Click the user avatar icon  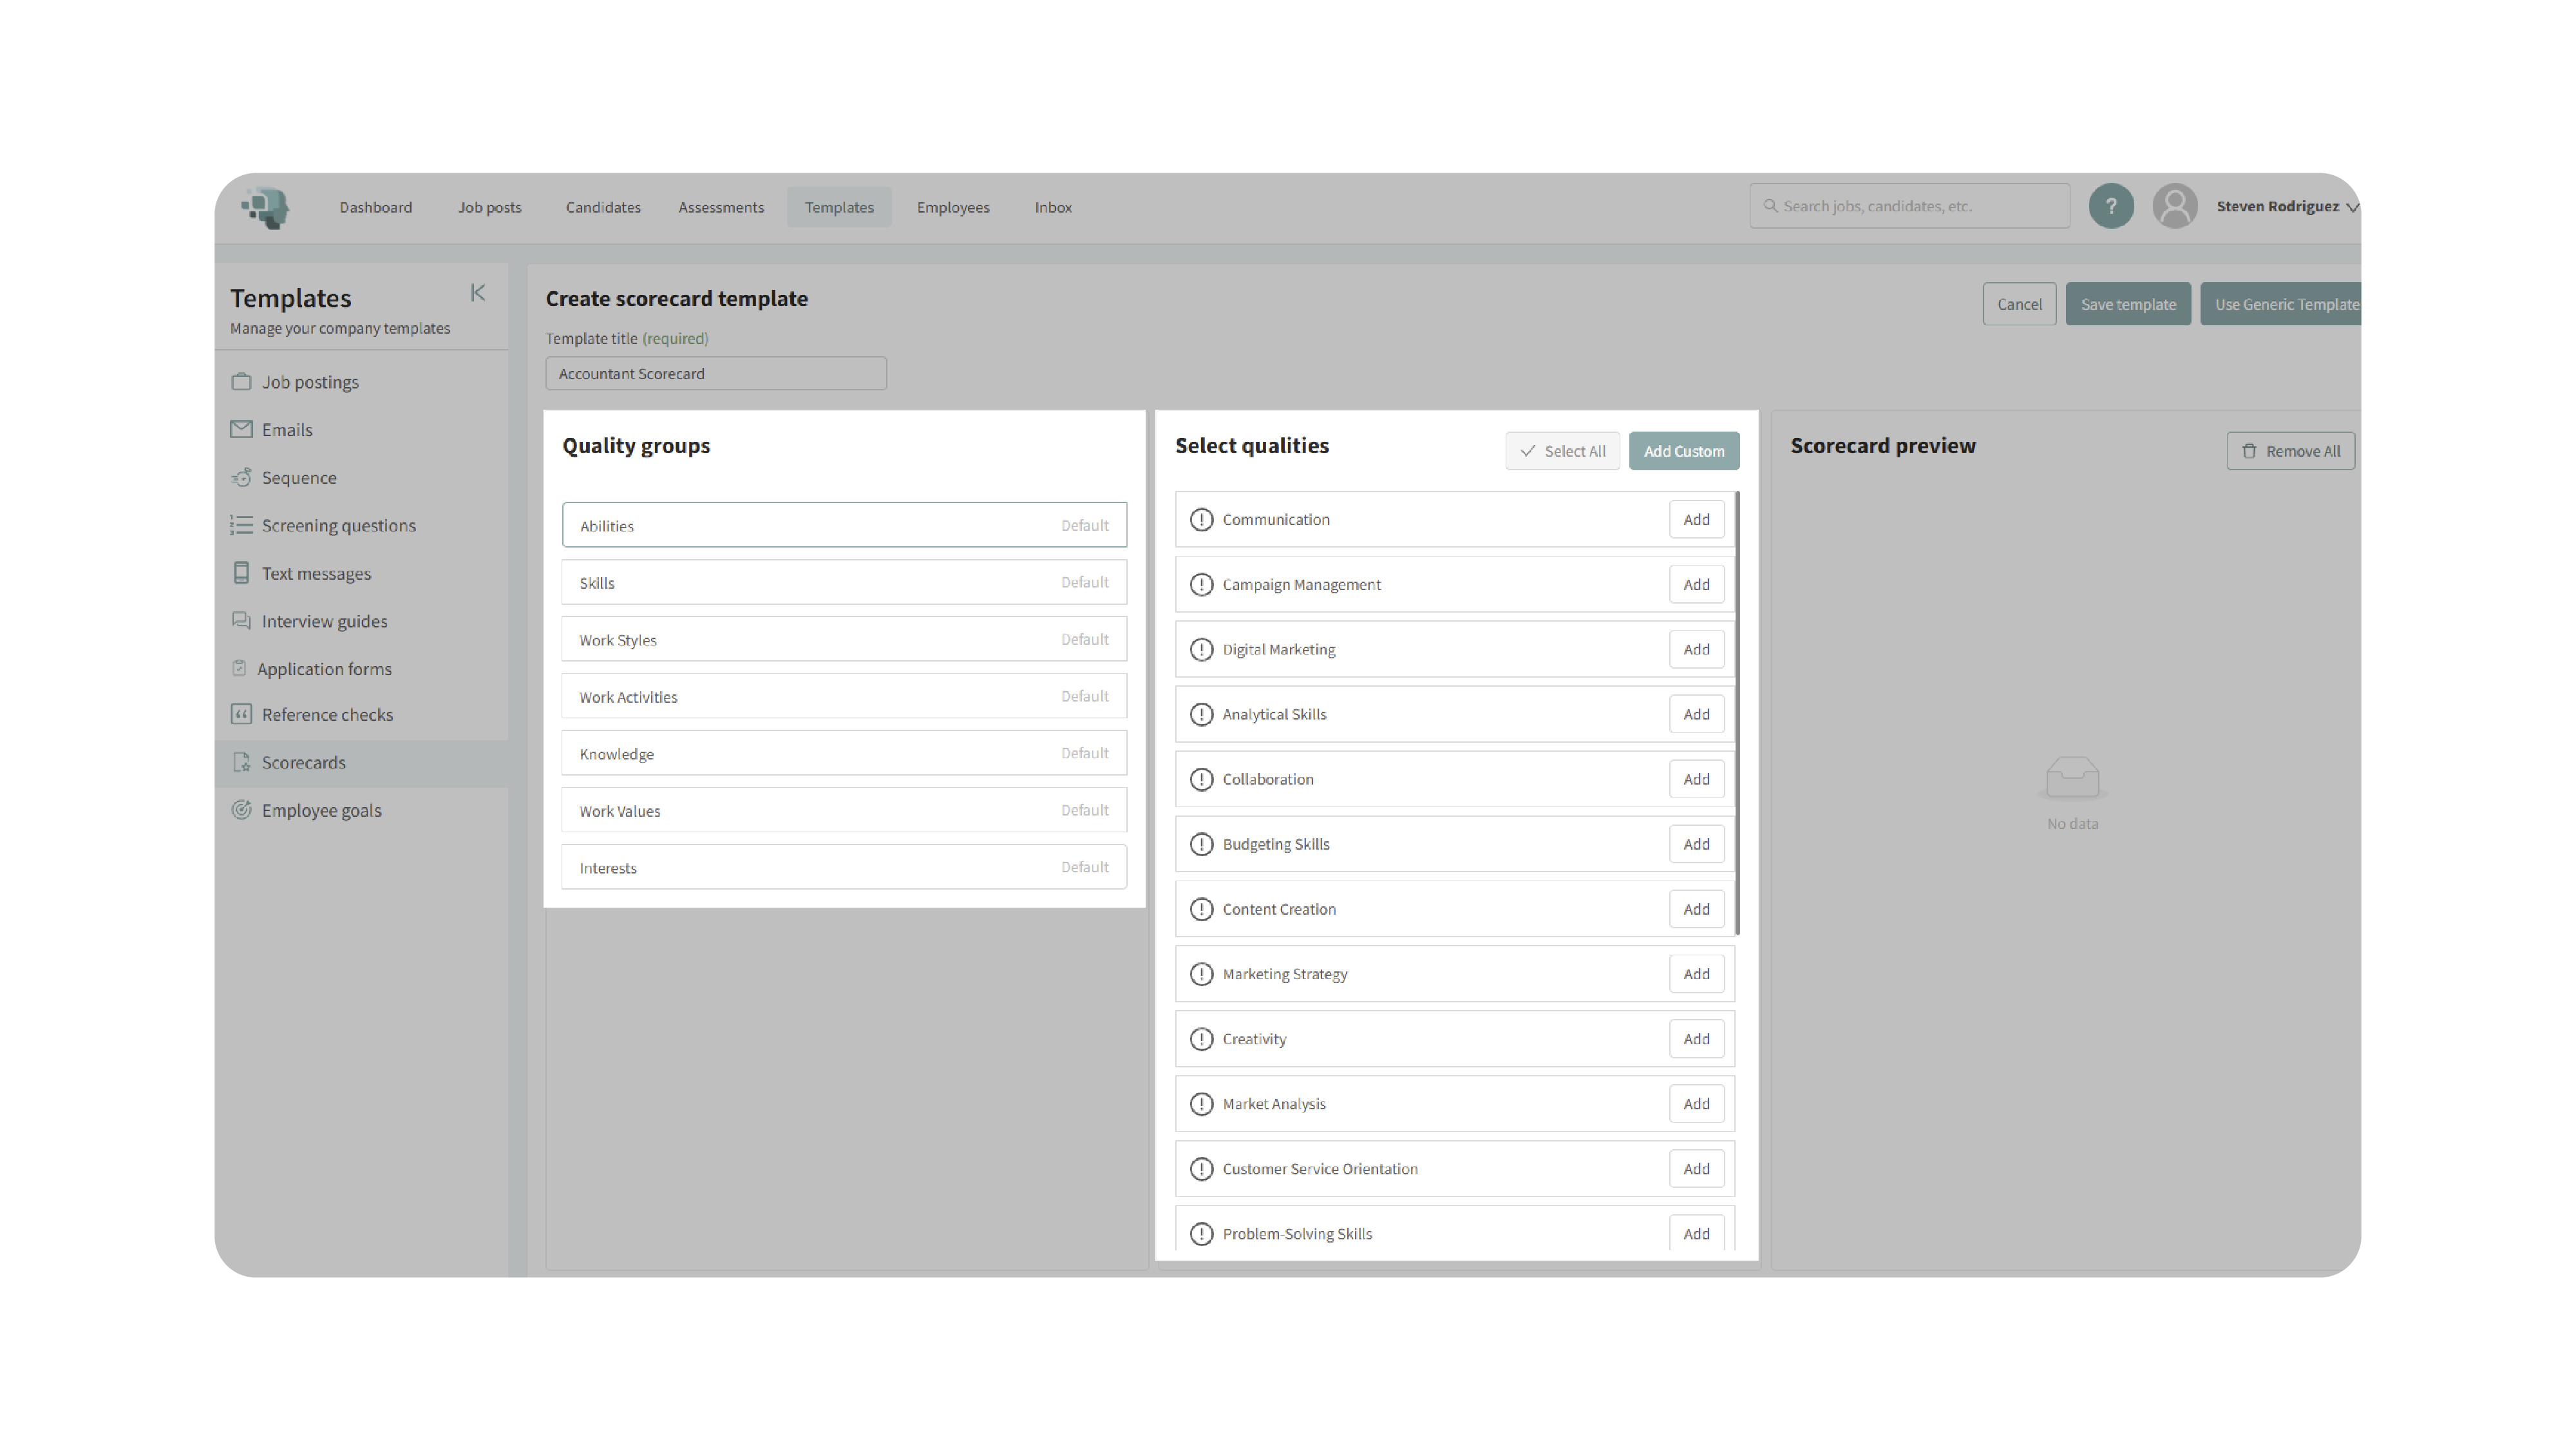[x=2174, y=206]
